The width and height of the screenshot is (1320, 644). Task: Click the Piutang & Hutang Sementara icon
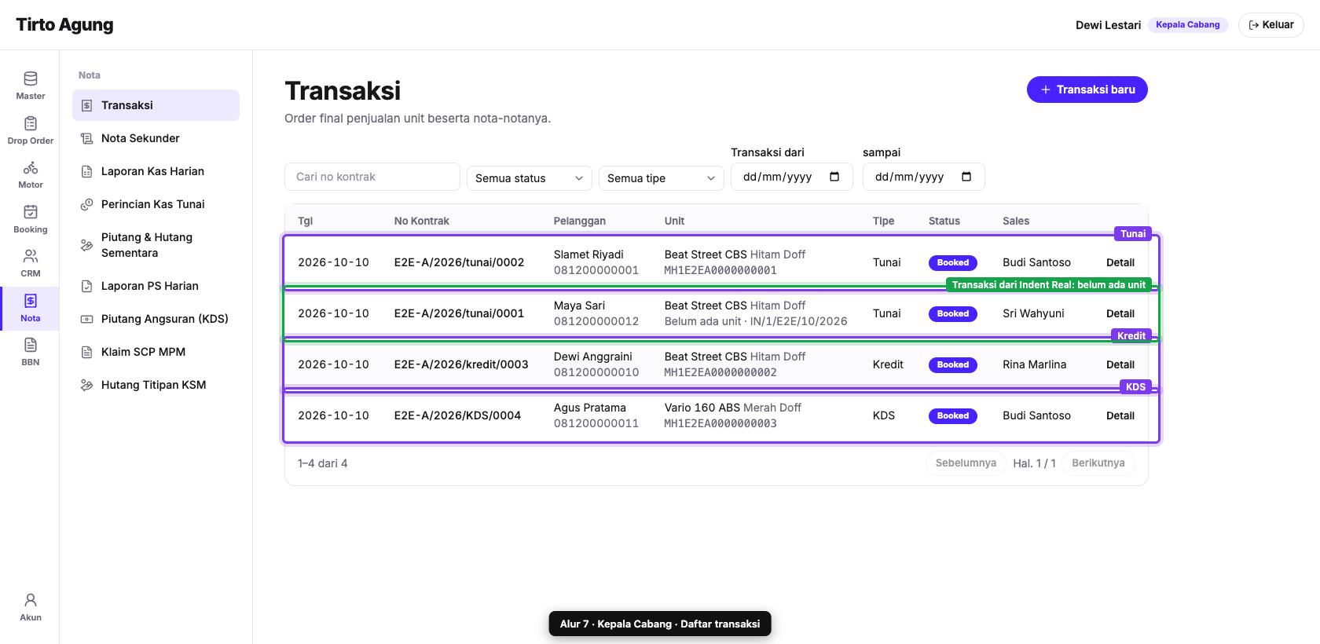(x=87, y=245)
